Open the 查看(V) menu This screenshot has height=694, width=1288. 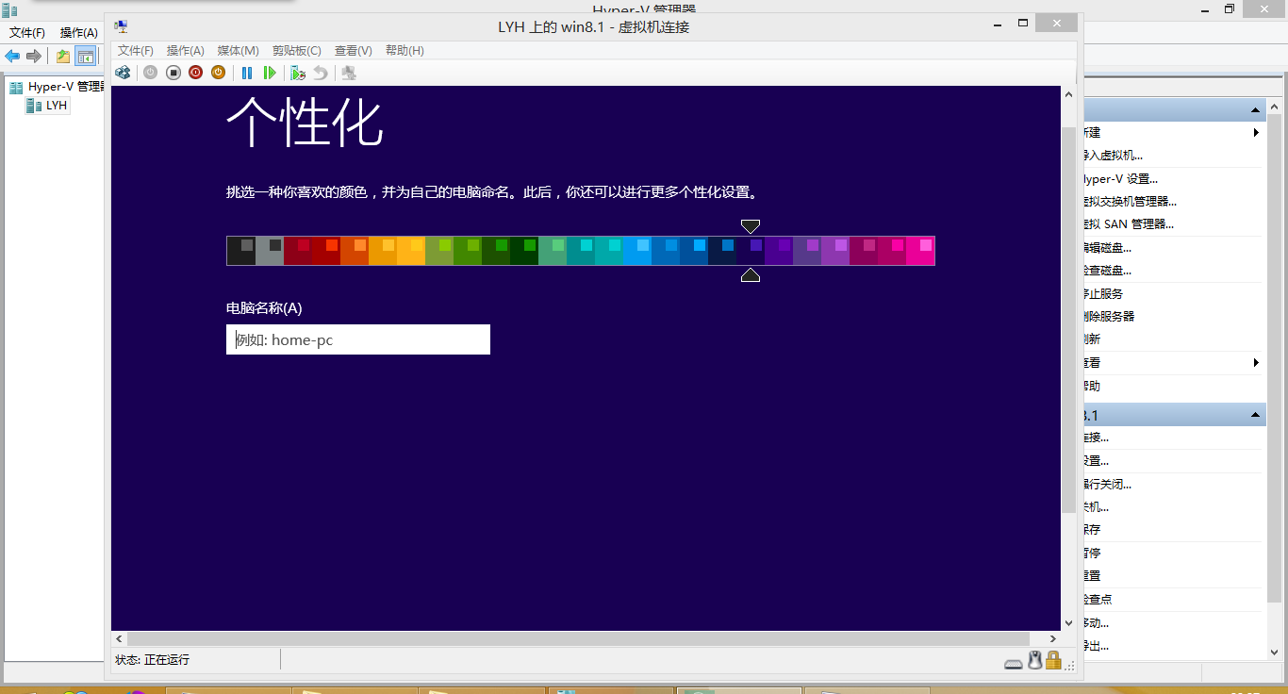[354, 51]
